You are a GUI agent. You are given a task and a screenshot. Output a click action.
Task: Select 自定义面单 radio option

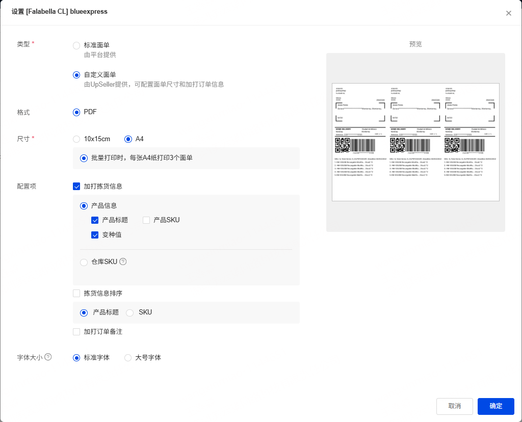tap(76, 75)
